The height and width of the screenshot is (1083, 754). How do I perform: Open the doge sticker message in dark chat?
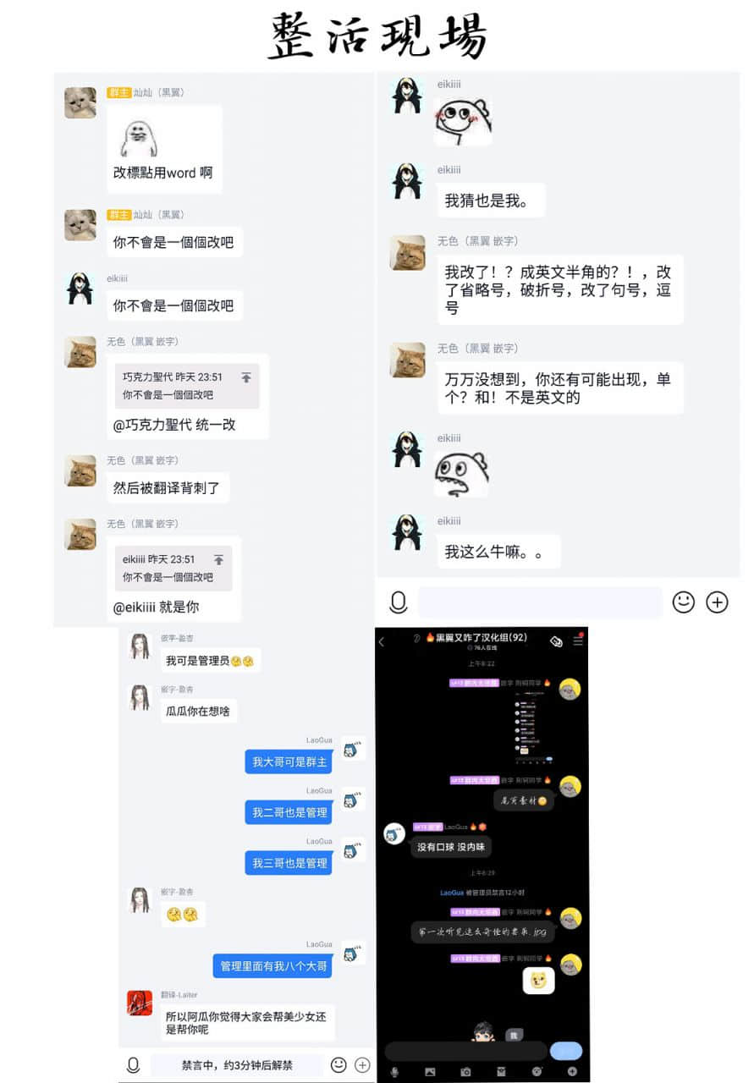(538, 980)
